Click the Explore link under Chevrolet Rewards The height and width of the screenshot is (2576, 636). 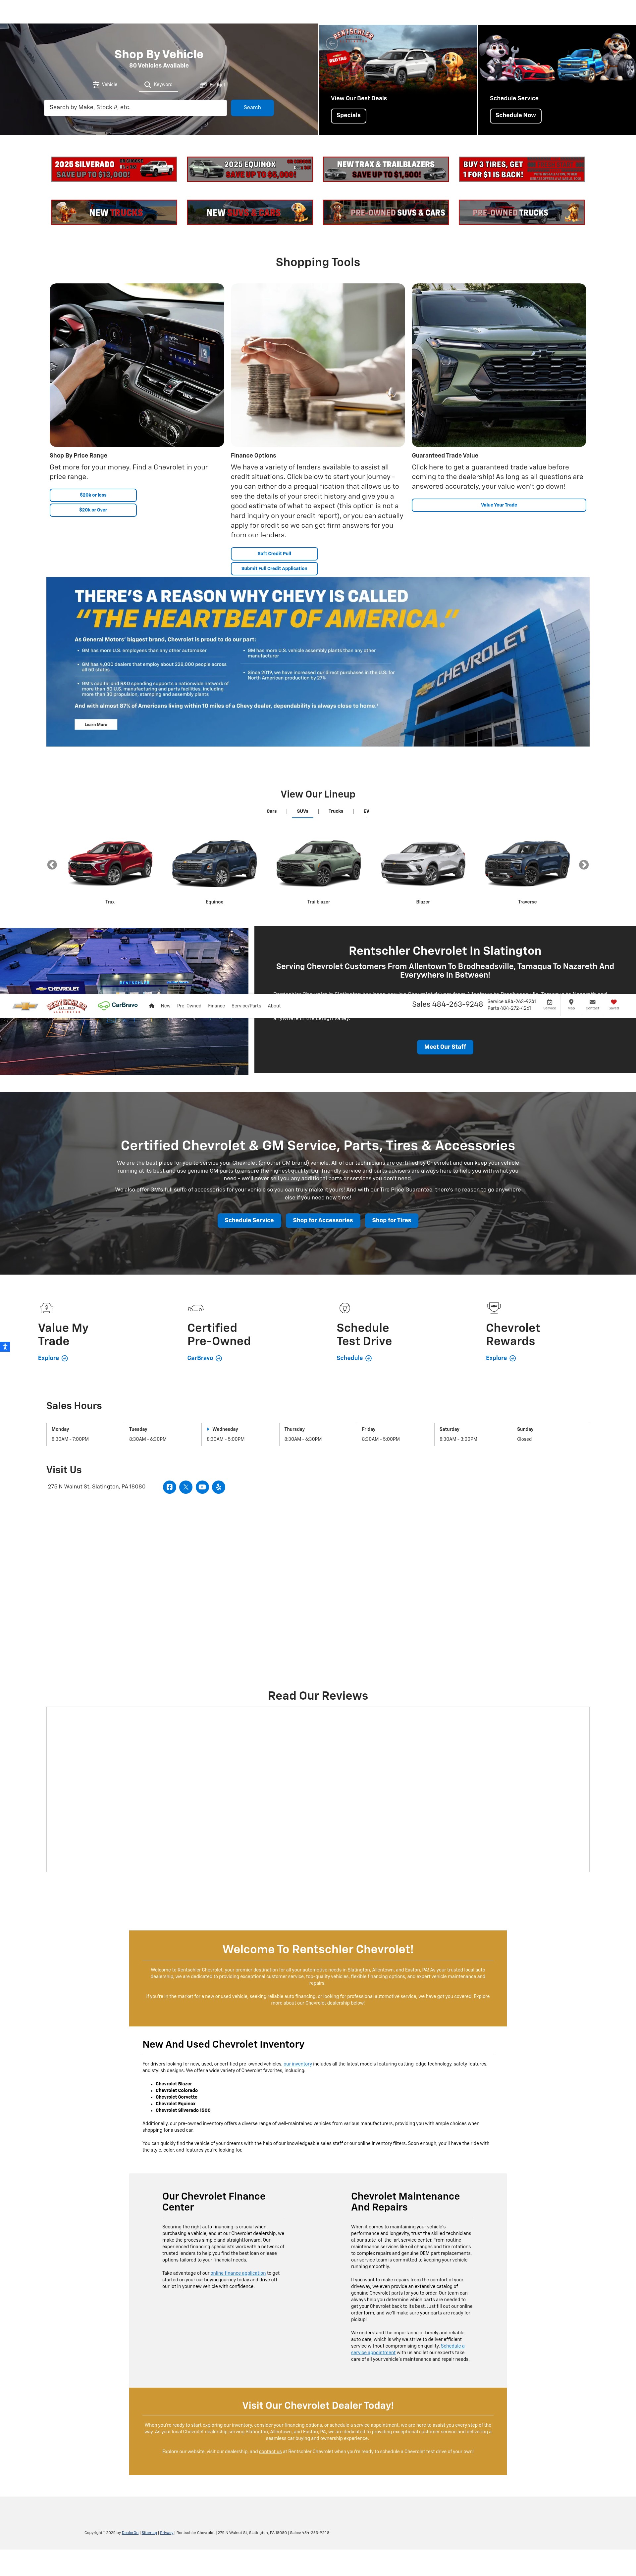501,1358
